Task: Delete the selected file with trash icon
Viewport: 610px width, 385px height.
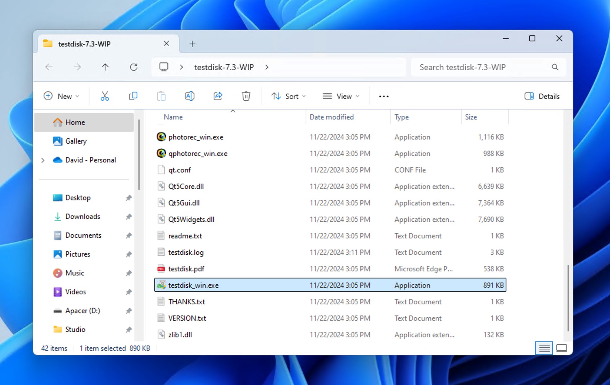Action: (x=246, y=96)
